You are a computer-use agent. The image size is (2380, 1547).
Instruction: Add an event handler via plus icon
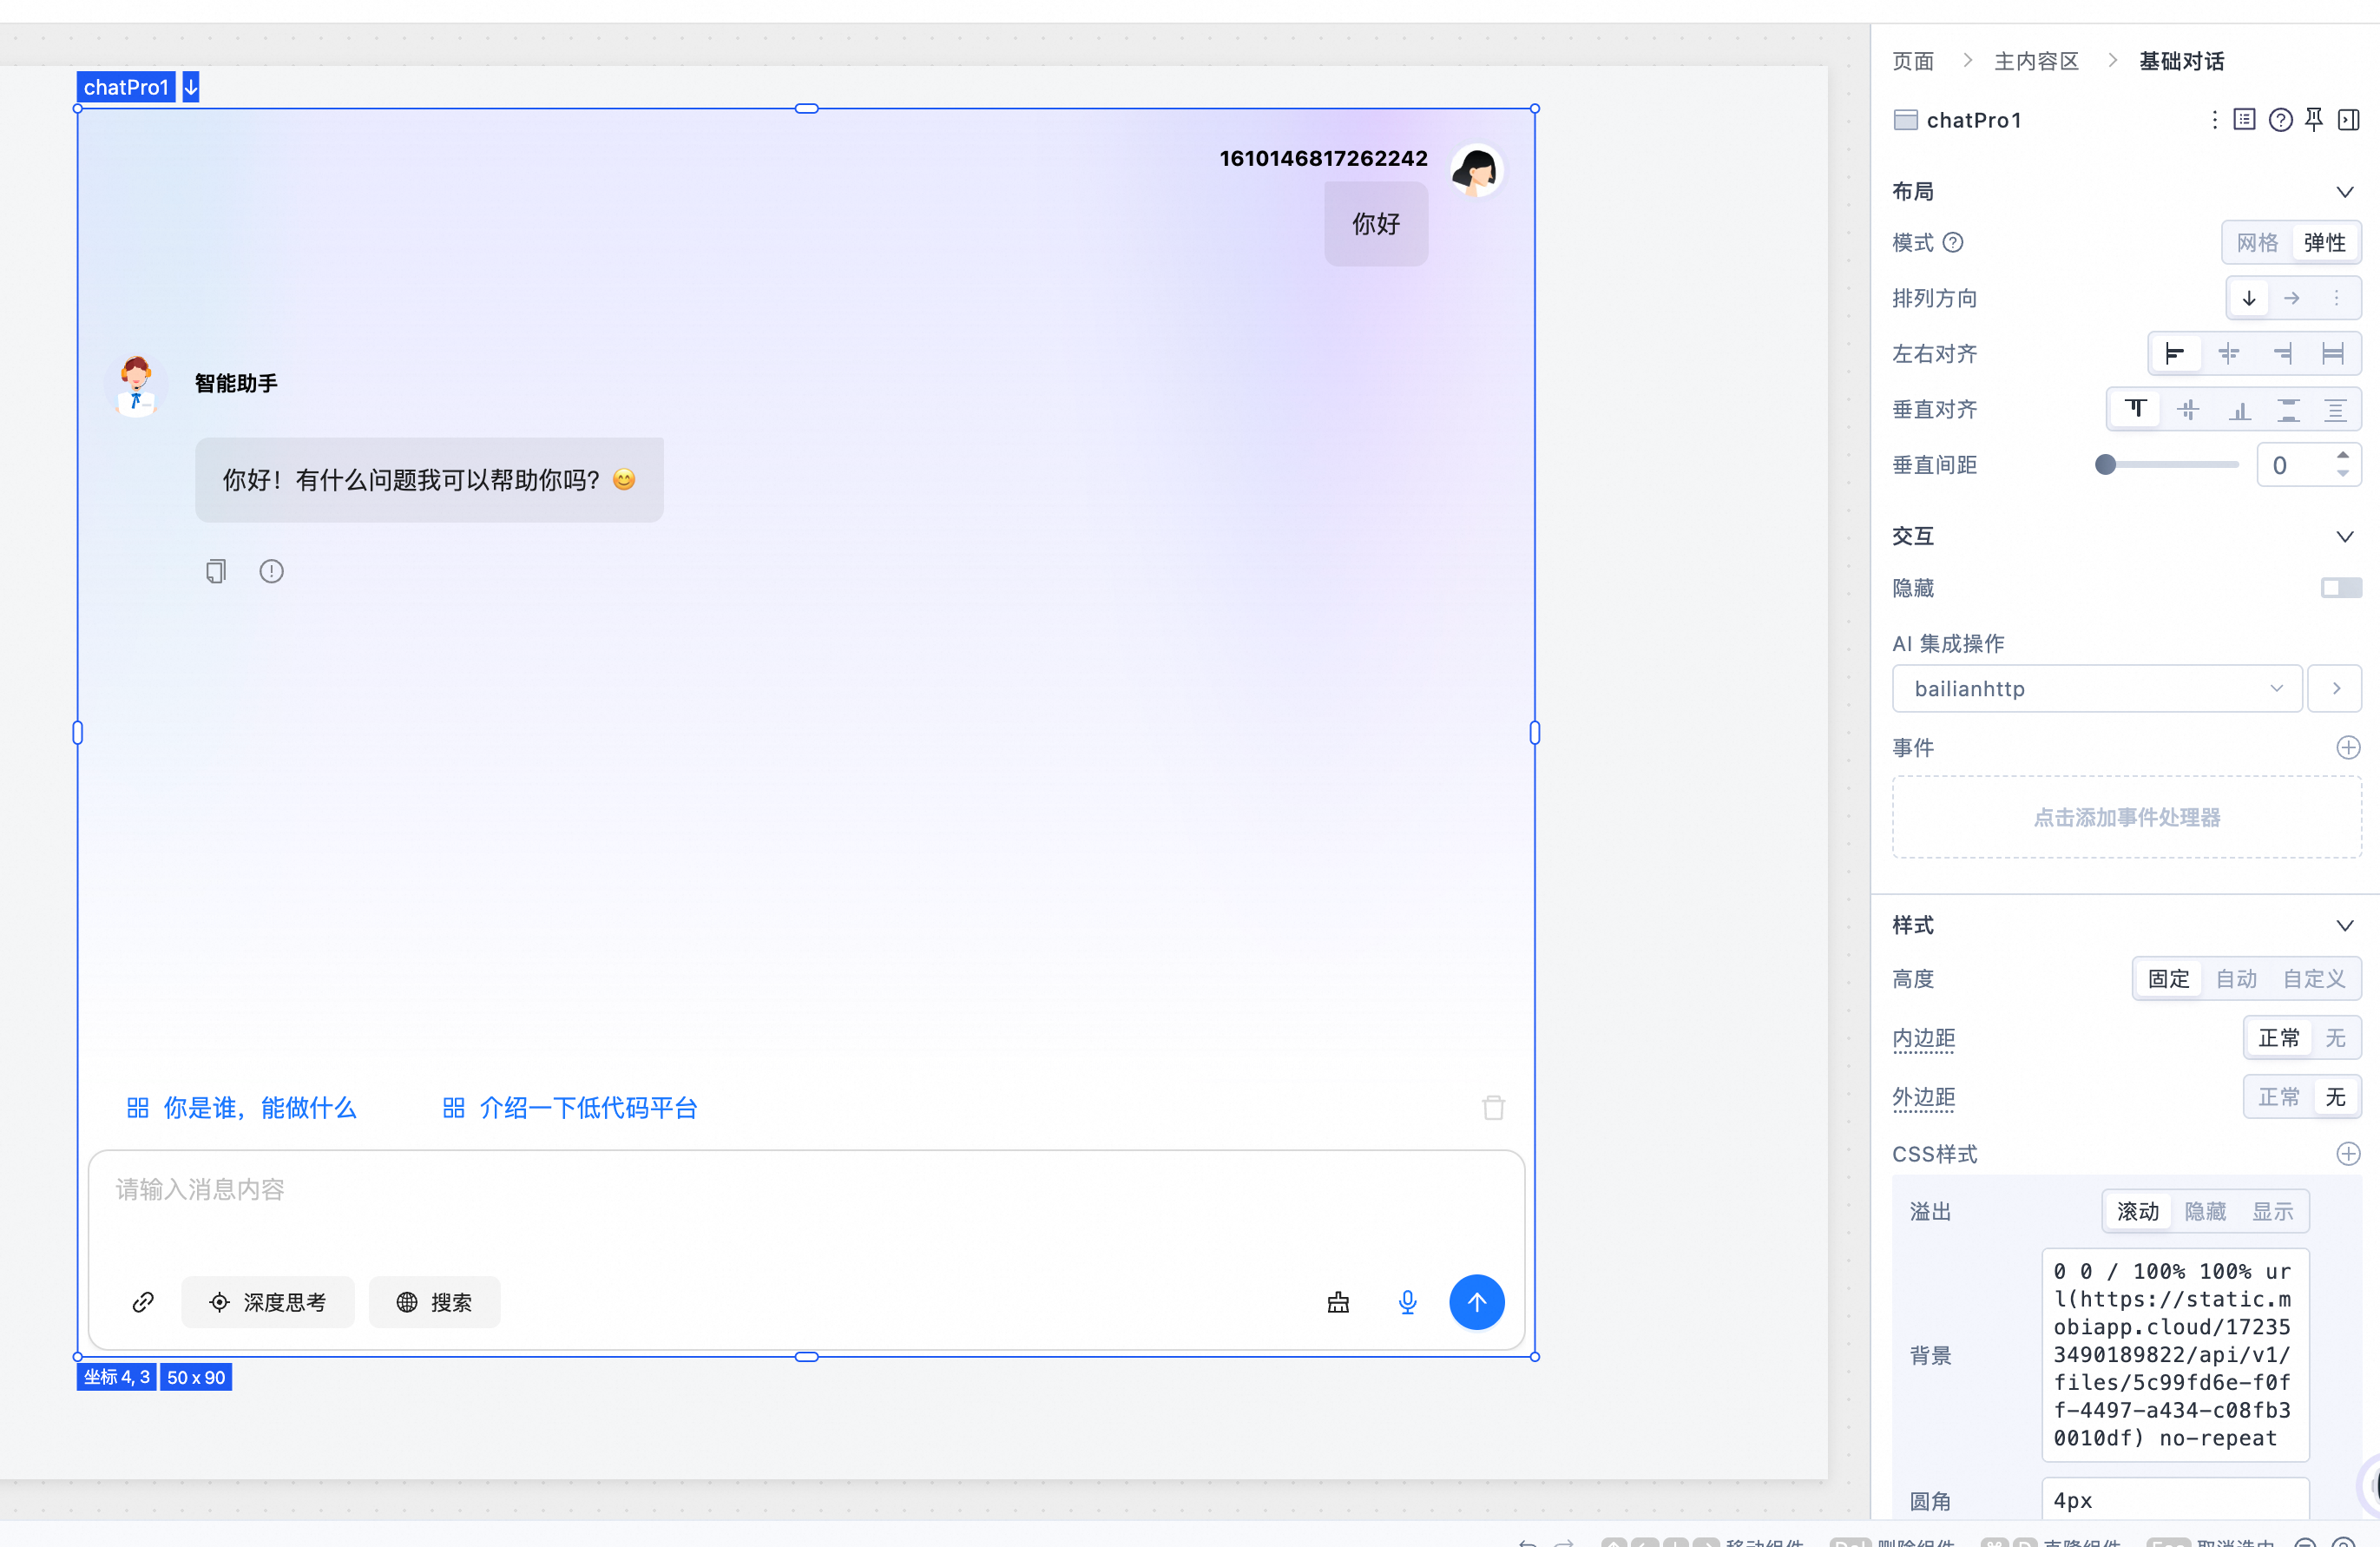2347,747
